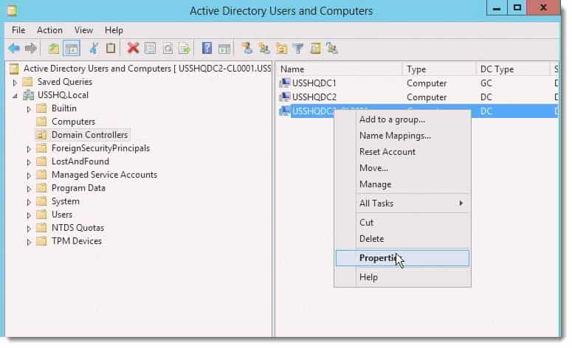Expand the TPM Devices container
Viewport: 572px width, 348px height.
tap(29, 242)
